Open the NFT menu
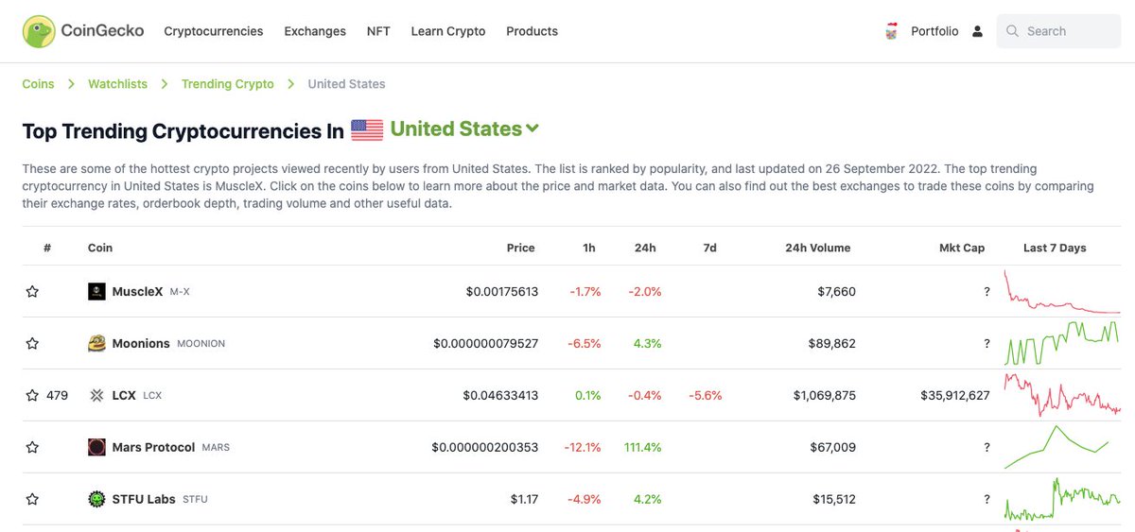This screenshot has height=532, width=1135. pos(378,31)
